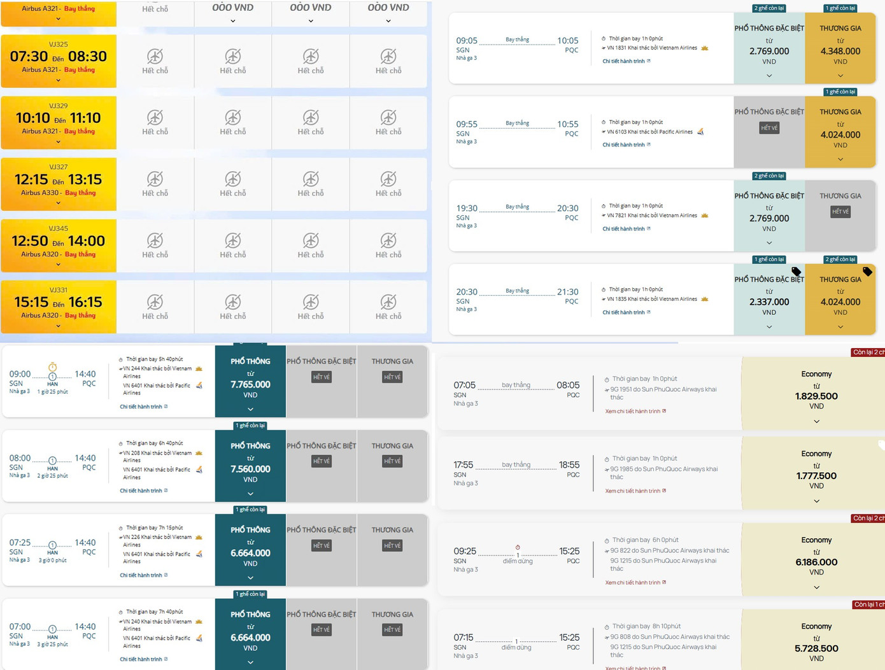Click the Pacific Airlines logo beside VN 6103
This screenshot has width=885, height=670.
coord(700,132)
